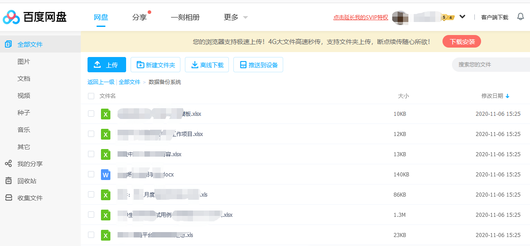Click the 下载安装 button

coord(462,42)
